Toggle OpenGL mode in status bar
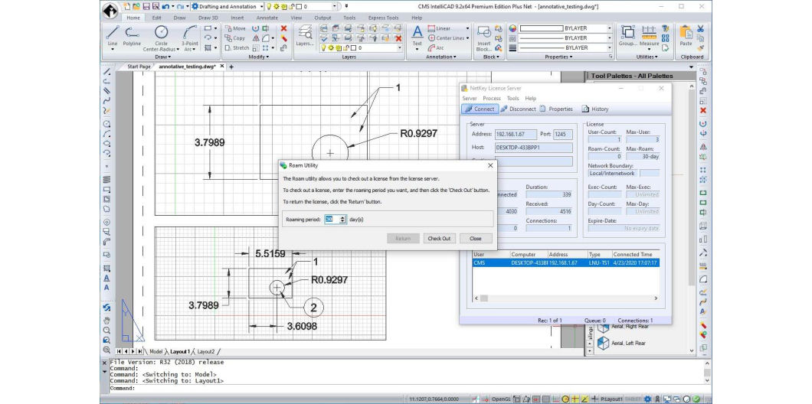Image resolution: width=812 pixels, height=404 pixels. click(x=501, y=399)
